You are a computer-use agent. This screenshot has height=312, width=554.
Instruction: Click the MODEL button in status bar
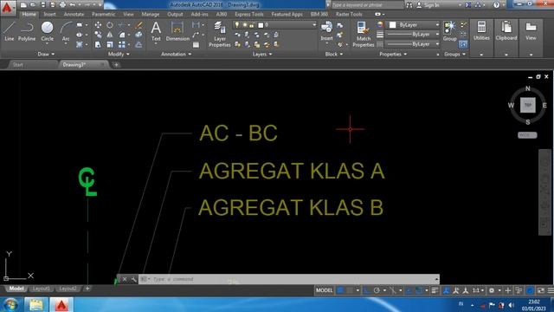click(x=324, y=290)
